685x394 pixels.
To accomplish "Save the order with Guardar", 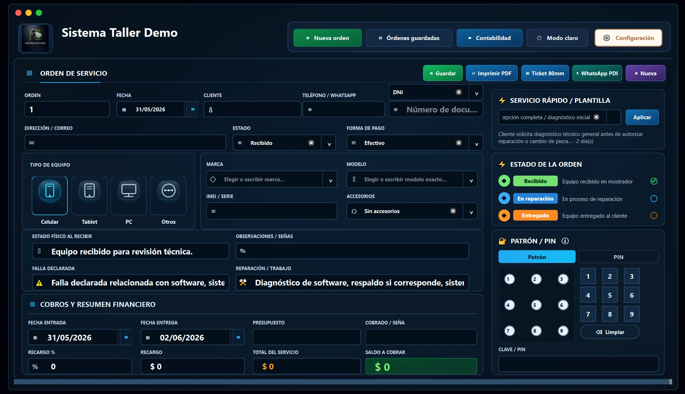I will pos(443,73).
